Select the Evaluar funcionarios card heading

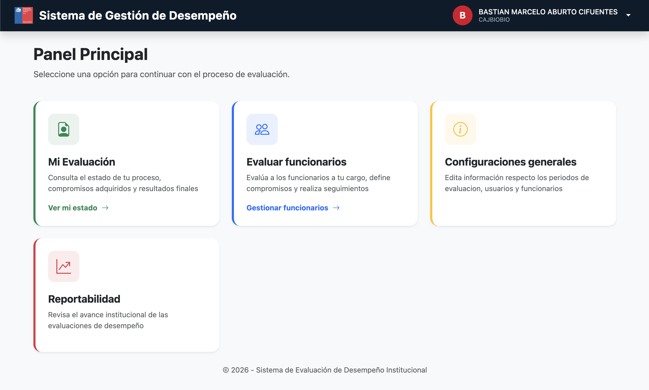296,162
